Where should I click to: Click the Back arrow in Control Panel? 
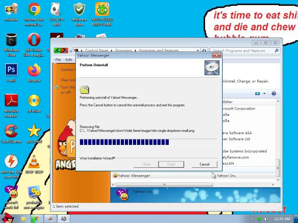click(57, 51)
